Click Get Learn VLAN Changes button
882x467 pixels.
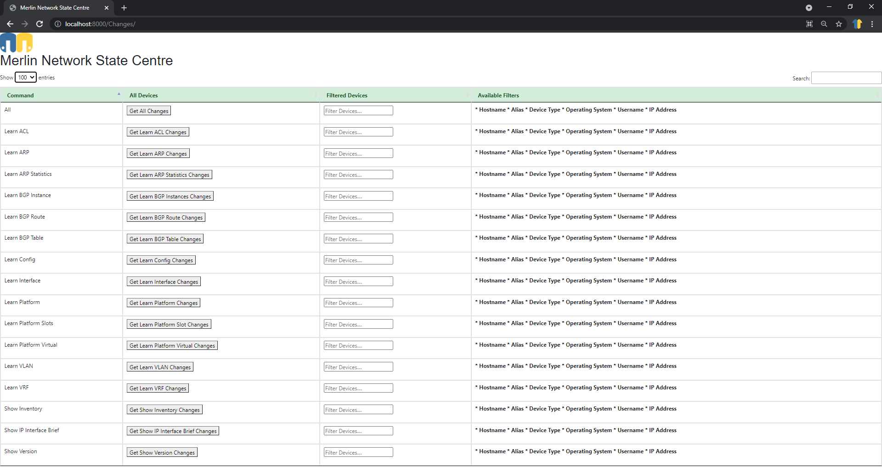(x=160, y=367)
